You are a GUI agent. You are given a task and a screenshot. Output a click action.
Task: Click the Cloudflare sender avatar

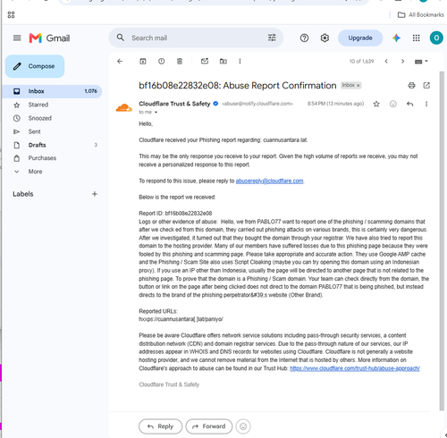tap(124, 107)
